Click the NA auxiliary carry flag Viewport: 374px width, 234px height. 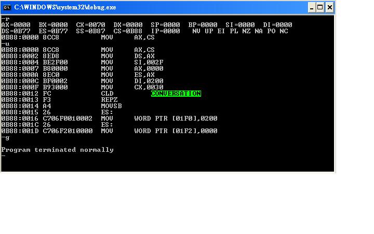pos(259,31)
